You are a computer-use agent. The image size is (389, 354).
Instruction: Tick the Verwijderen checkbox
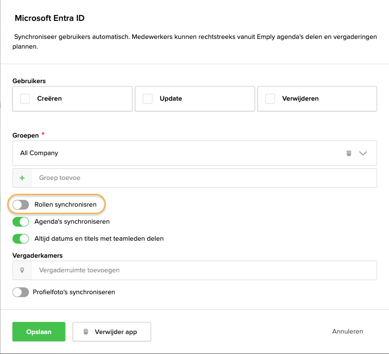tap(270, 99)
